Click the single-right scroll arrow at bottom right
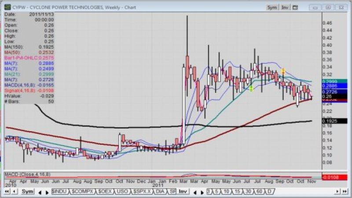Image resolution: width=352 pixels, height=198 pixels. (x=337, y=191)
